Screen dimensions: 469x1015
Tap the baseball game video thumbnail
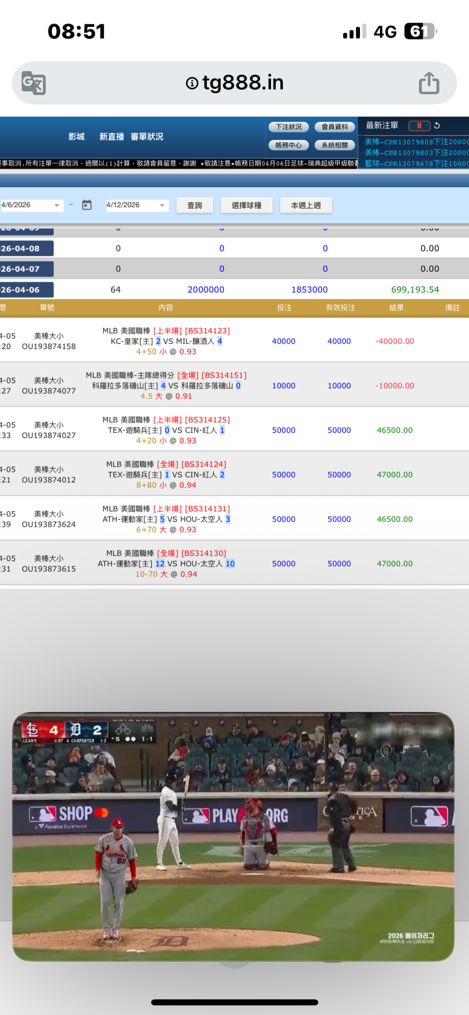tap(233, 836)
